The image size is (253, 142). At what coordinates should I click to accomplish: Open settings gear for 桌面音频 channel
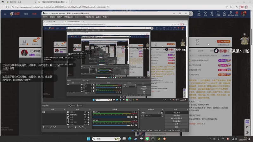tap(136, 125)
